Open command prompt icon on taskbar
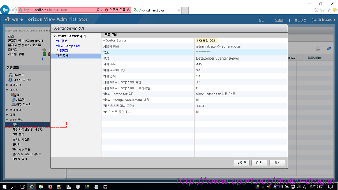Image resolution: width=338 pixels, height=190 pixels. click(105, 187)
